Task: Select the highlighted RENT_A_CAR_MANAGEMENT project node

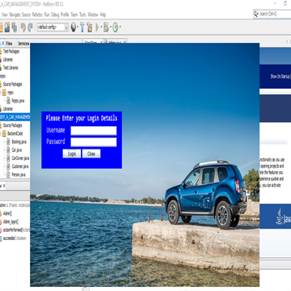Action: pos(15,117)
